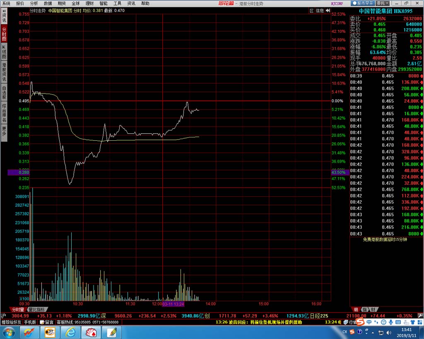Click the volume speaker tray icon

[x=389, y=332]
